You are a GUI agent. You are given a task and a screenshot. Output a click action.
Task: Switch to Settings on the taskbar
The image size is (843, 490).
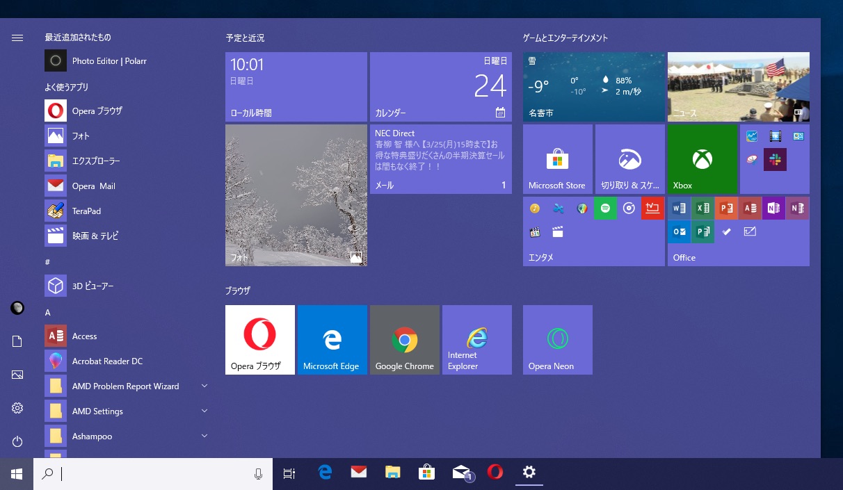(x=529, y=473)
